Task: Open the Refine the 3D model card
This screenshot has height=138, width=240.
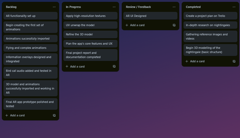Action: pos(90,34)
